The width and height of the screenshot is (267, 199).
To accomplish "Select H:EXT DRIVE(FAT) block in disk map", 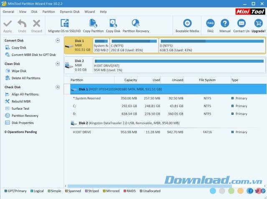I will point(179,65).
